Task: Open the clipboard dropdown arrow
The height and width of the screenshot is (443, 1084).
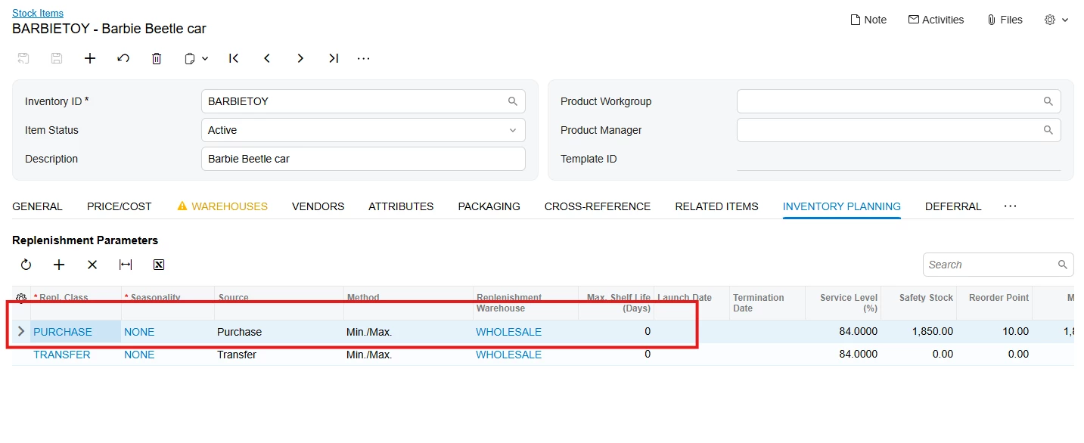Action: (x=205, y=58)
